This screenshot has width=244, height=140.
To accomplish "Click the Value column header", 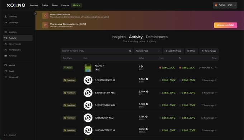I will click(141, 58).
